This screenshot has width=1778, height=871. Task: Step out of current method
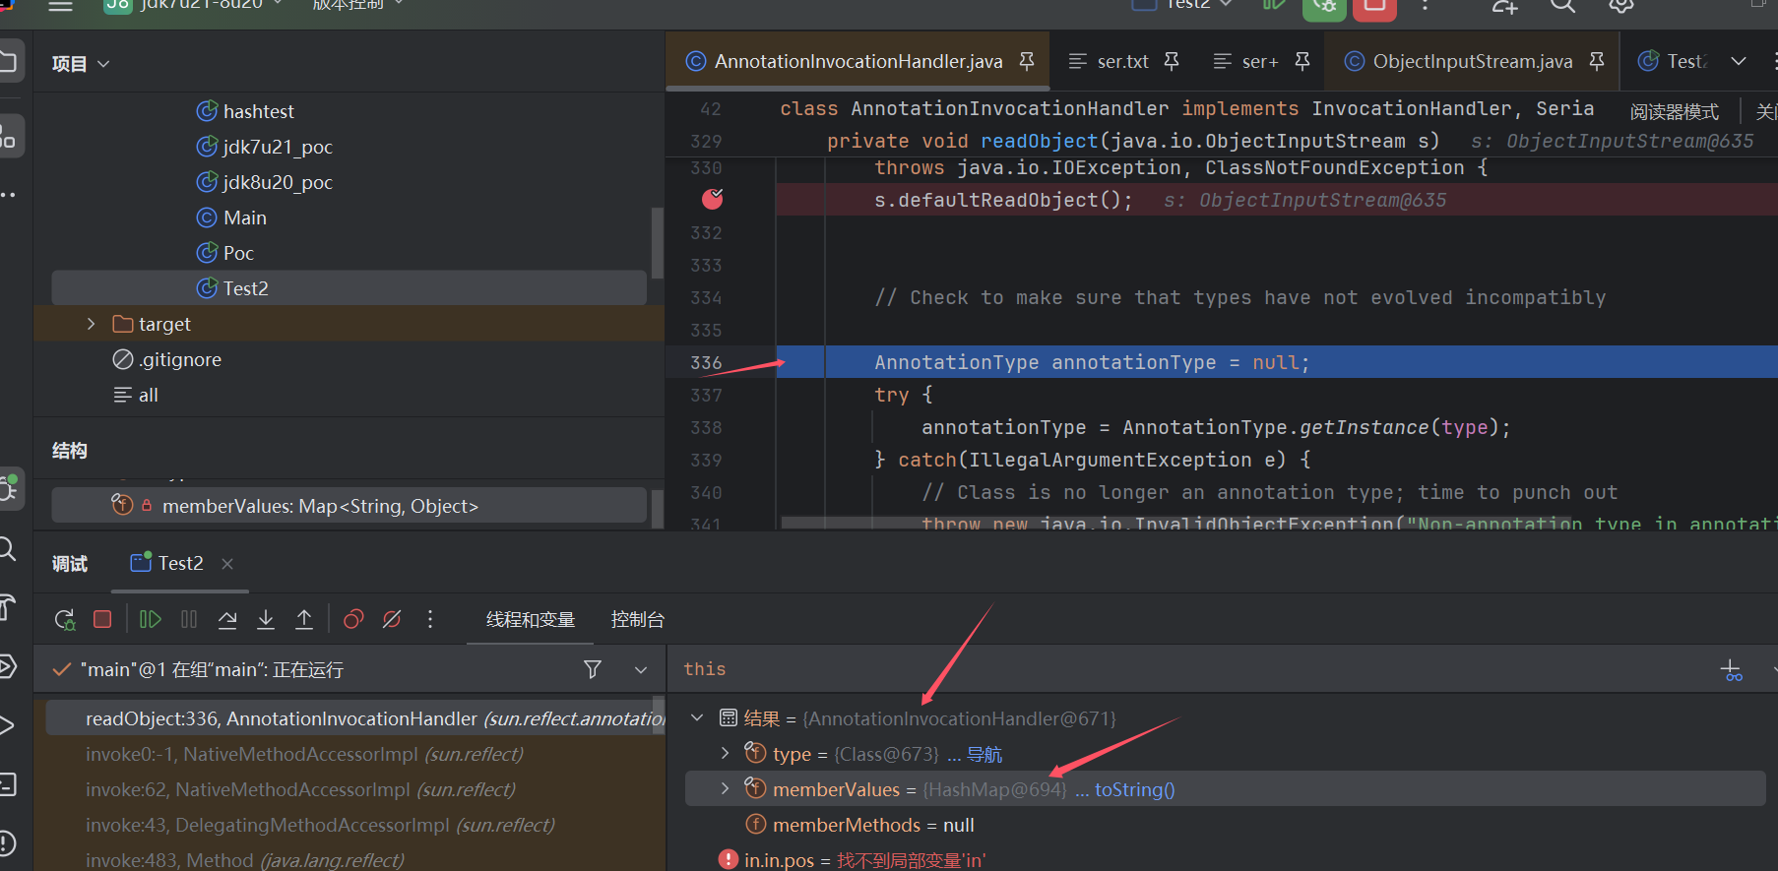(x=304, y=619)
